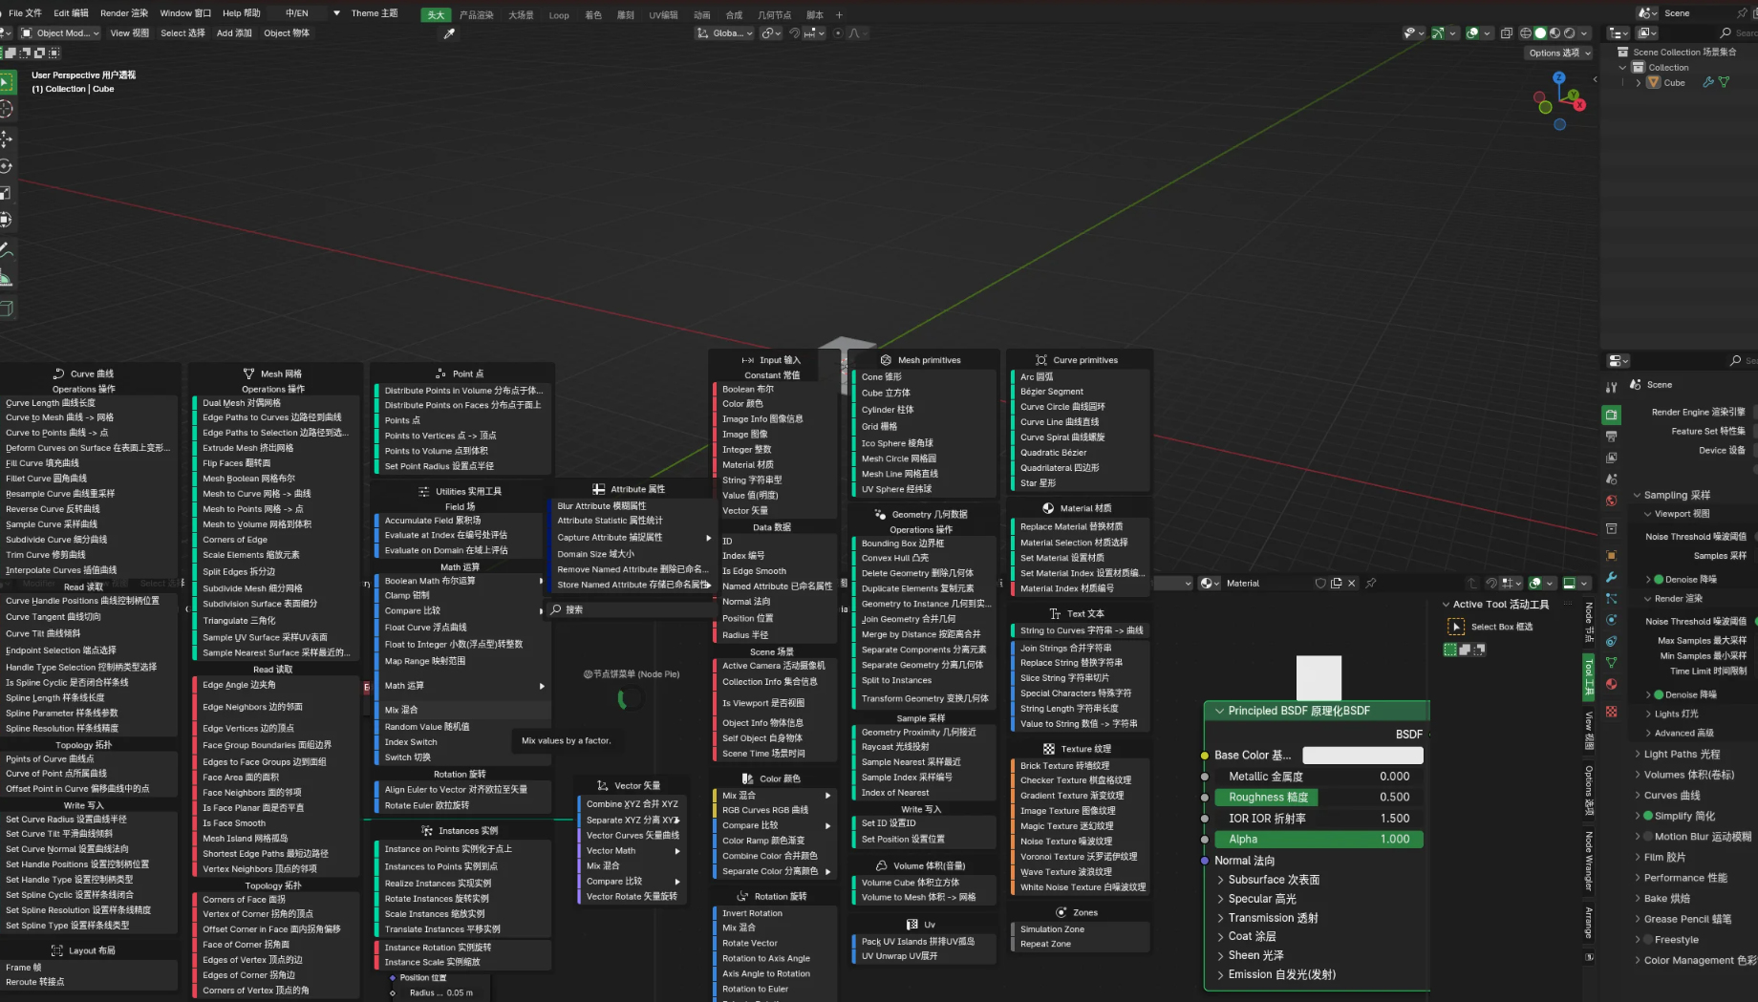Image resolution: width=1758 pixels, height=1002 pixels.
Task: Open the Render properties tab icon
Action: tap(1611, 415)
